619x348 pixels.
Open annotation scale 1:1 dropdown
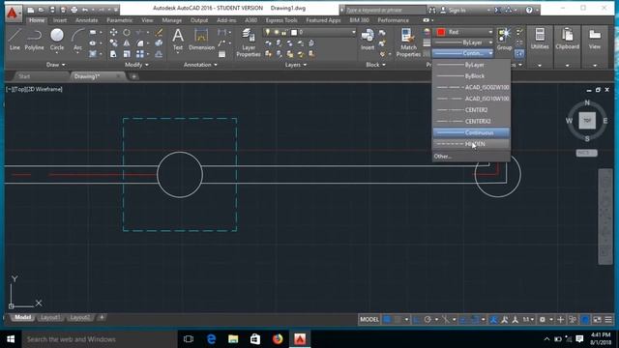coord(529,320)
